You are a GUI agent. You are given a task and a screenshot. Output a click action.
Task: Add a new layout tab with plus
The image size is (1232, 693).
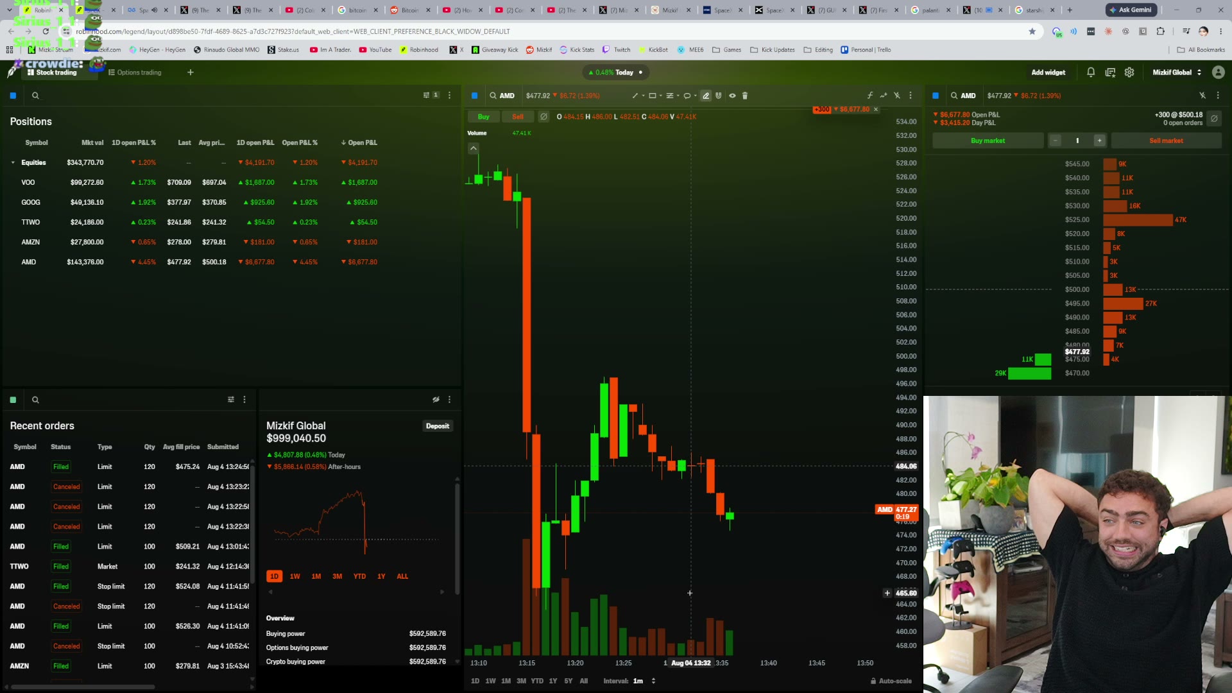coord(191,73)
